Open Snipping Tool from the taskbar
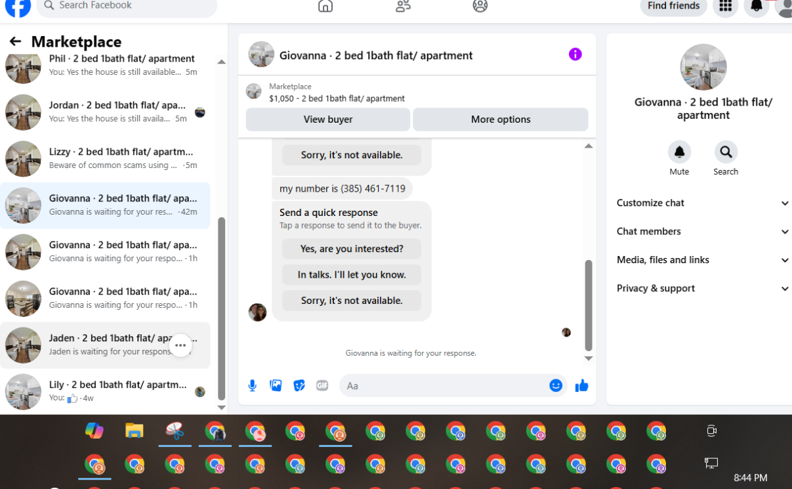 point(175,431)
